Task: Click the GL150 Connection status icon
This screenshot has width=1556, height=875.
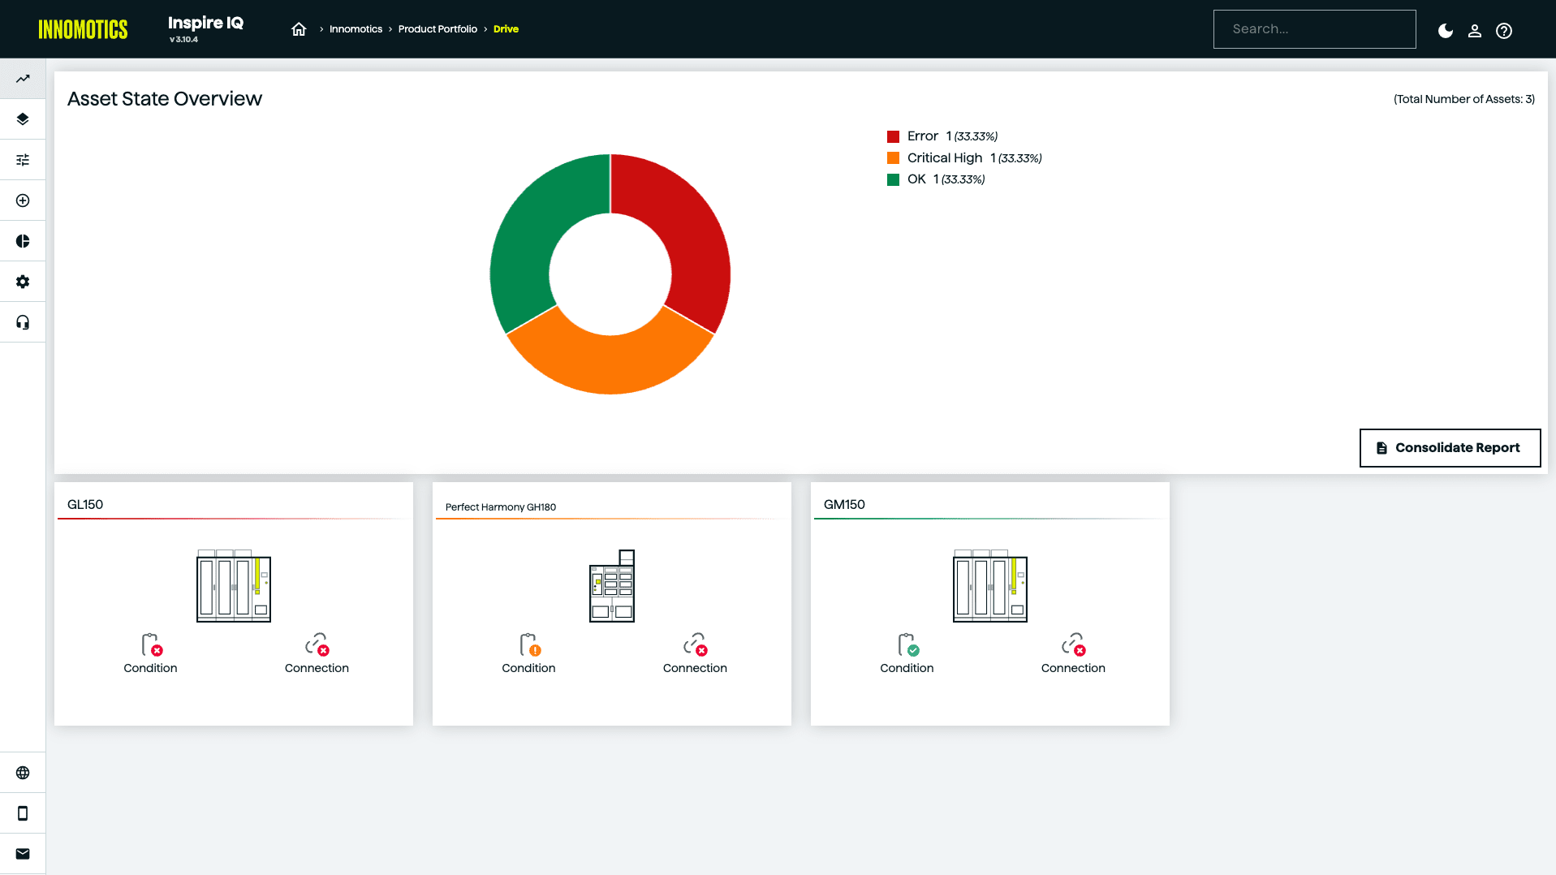Action: 317,645
